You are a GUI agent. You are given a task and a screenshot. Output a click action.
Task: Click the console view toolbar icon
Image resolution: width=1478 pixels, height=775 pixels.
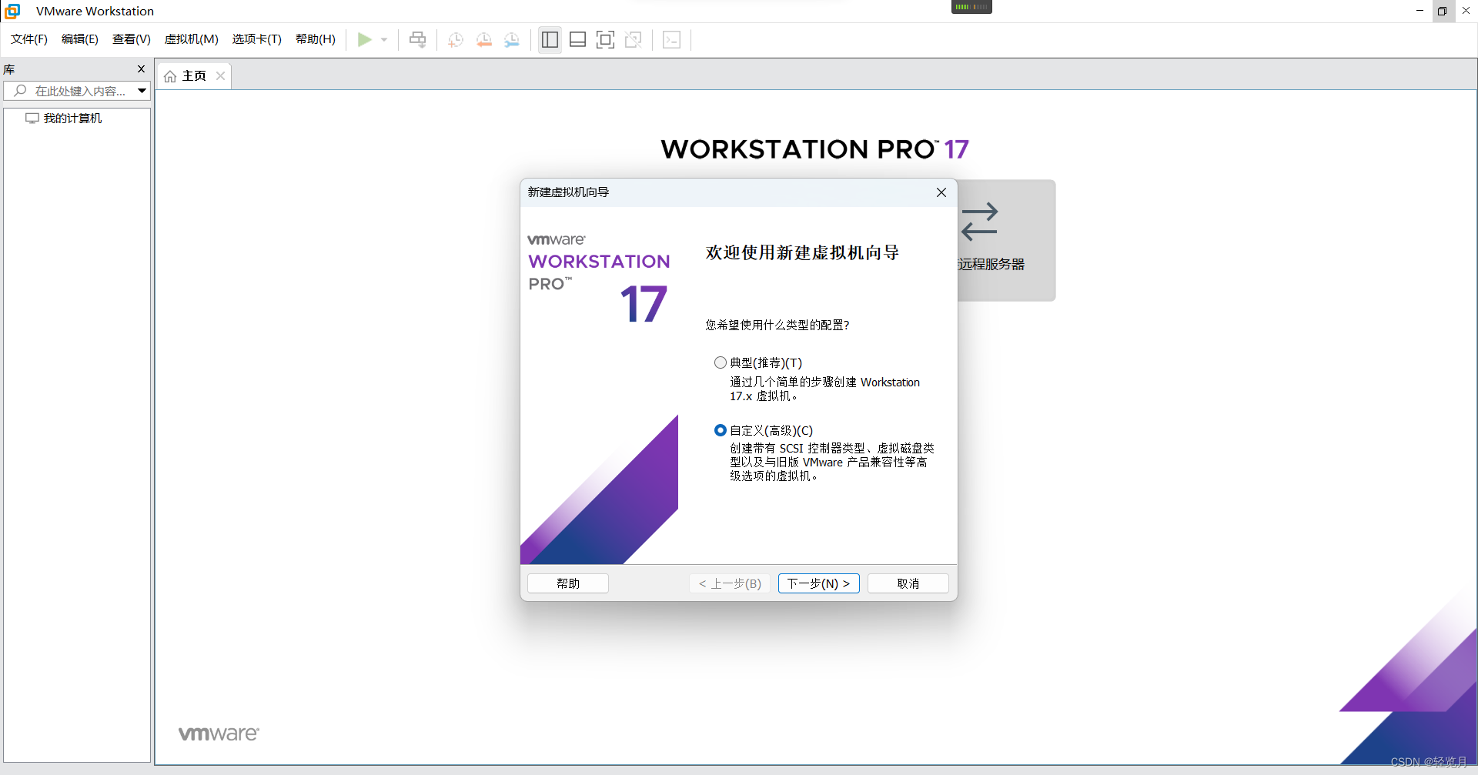[671, 39]
